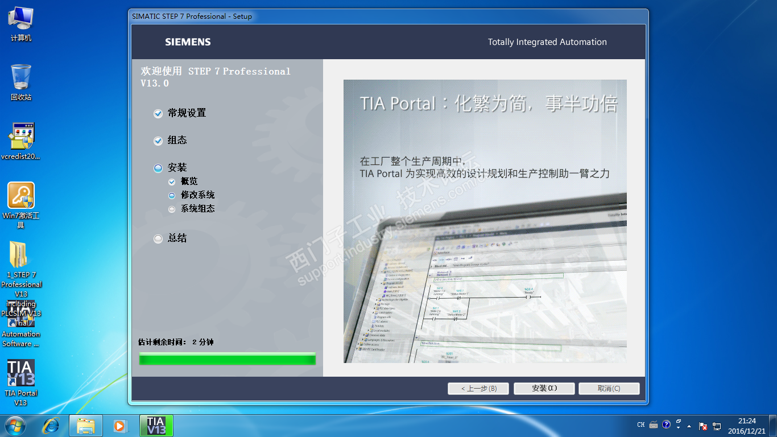The height and width of the screenshot is (437, 777).
Task: Click the Totally Integrated Automation header text
Action: tap(547, 42)
